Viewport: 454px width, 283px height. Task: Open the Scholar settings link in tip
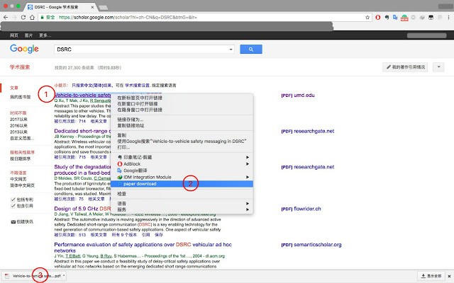pyautogui.click(x=137, y=86)
